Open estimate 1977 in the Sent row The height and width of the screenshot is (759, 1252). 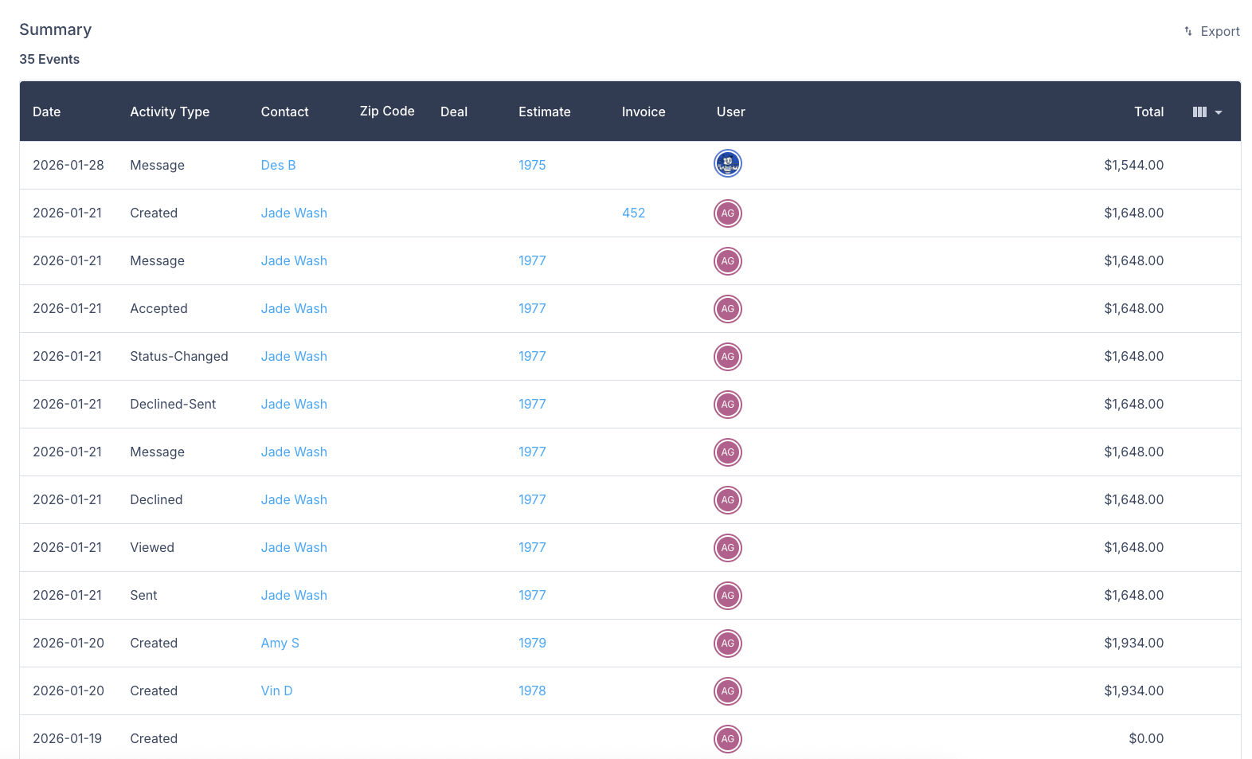[532, 596]
